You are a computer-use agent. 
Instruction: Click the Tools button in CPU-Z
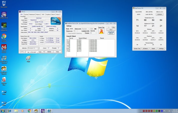(40, 52)
